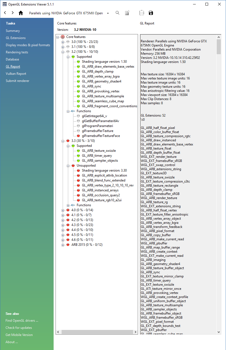Select GL_ARB_vertex_array_bgra tree item
The height and width of the screenshot is (350, 226).
pyautogui.click(x=101, y=76)
